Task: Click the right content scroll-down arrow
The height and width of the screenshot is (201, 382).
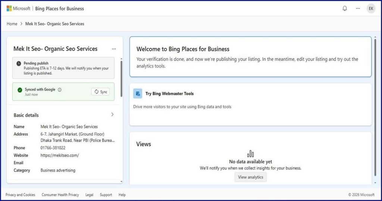Action: coord(375,183)
